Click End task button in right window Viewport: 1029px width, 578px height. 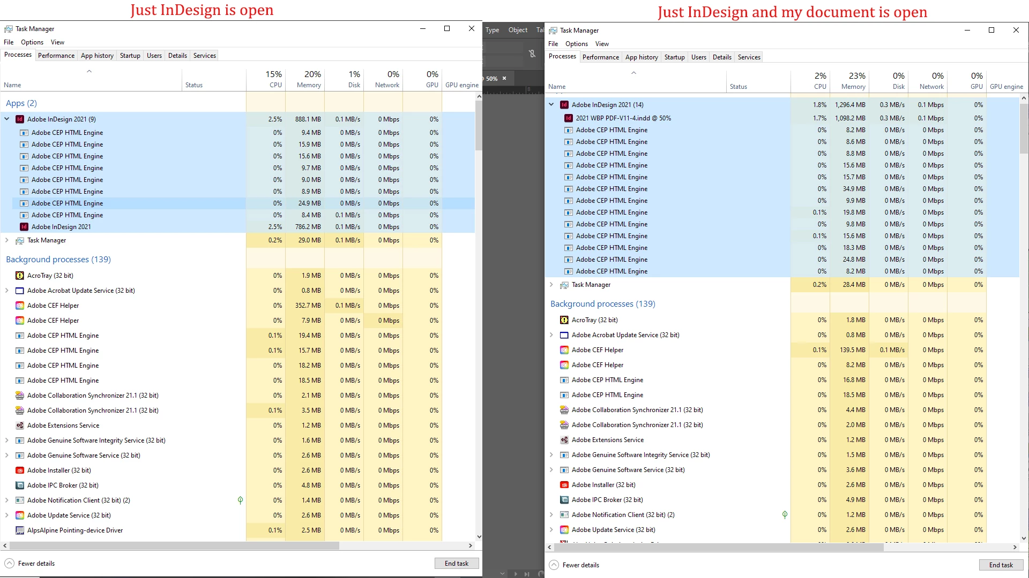[1001, 565]
